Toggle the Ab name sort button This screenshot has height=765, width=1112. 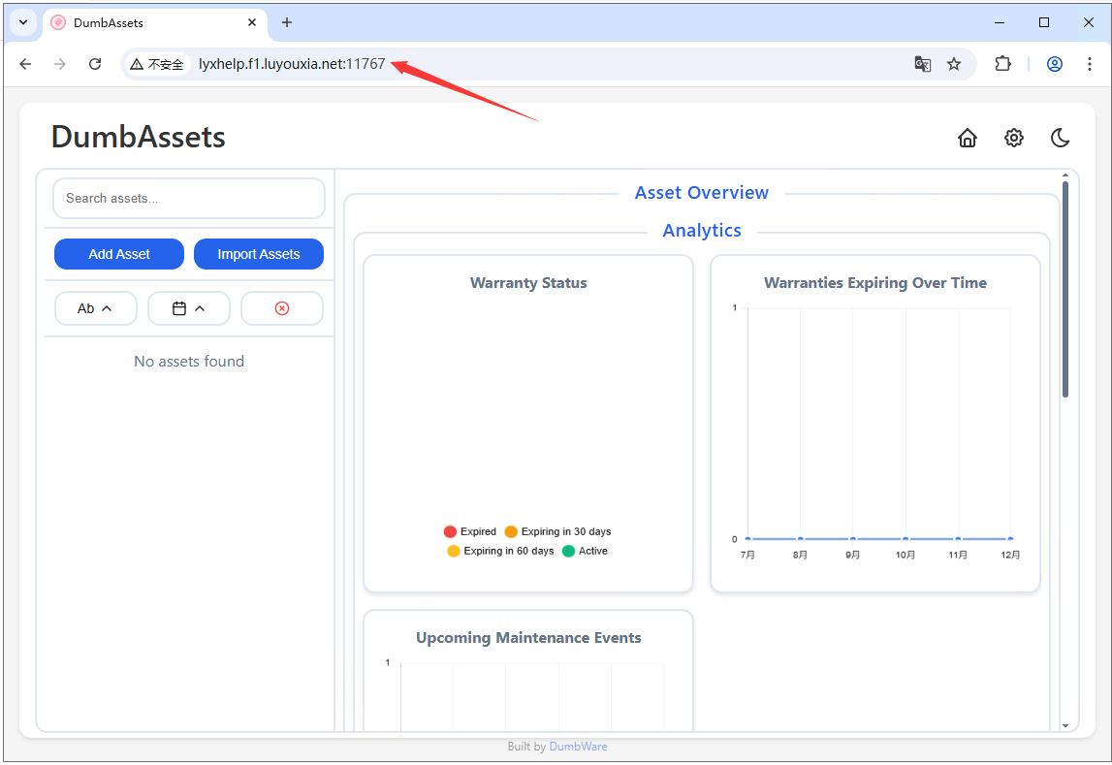pyautogui.click(x=96, y=308)
